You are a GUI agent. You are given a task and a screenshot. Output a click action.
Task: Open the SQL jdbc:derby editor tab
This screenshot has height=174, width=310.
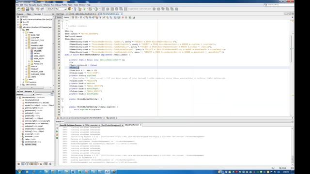pos(84,14)
